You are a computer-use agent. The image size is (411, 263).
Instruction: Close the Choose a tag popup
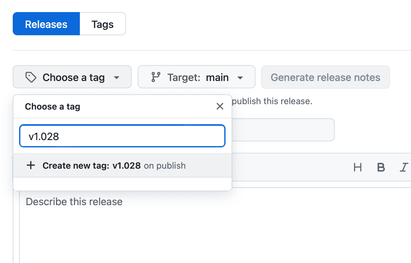pyautogui.click(x=220, y=106)
